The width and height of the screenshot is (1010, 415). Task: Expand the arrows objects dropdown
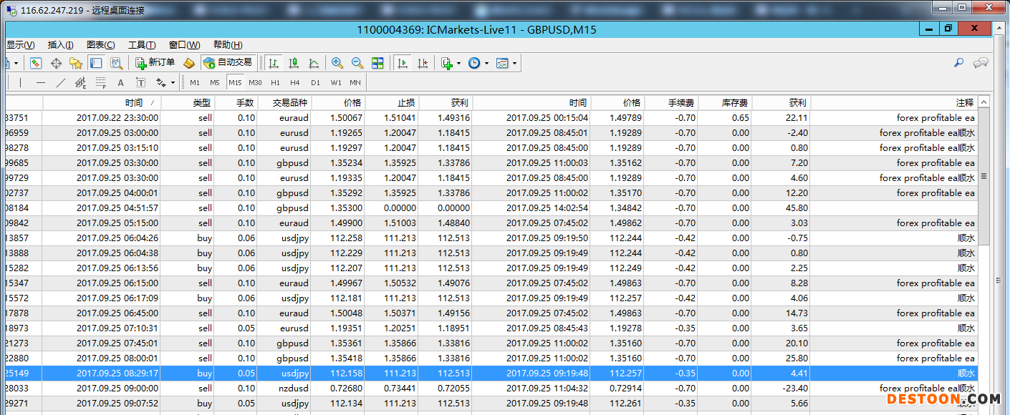(173, 83)
